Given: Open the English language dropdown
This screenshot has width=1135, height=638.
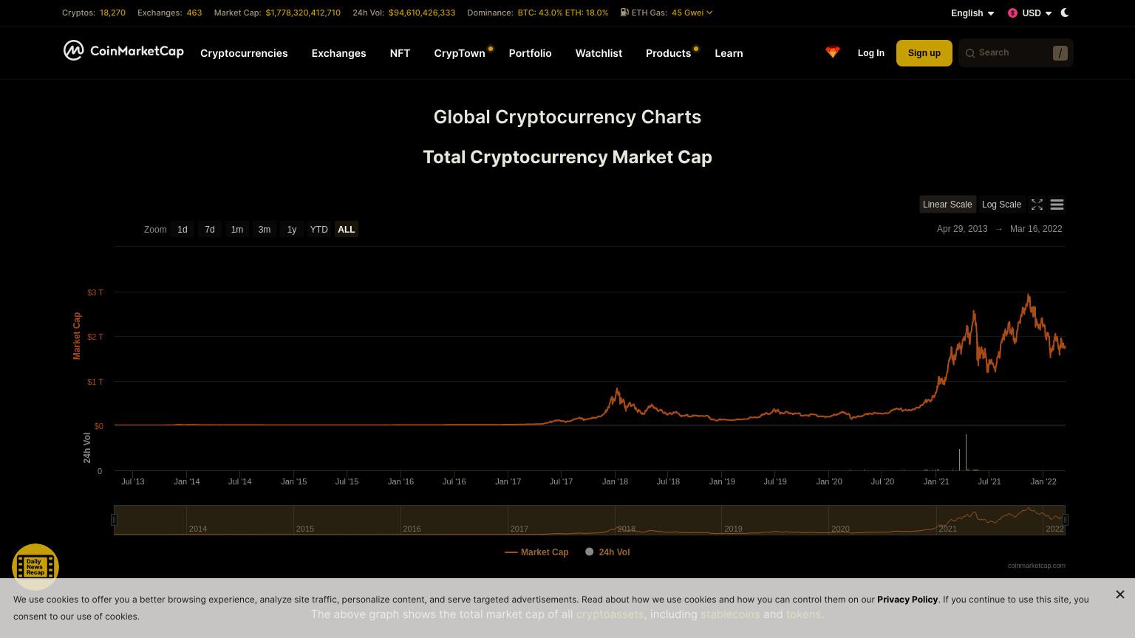Looking at the screenshot, I should click(x=972, y=13).
